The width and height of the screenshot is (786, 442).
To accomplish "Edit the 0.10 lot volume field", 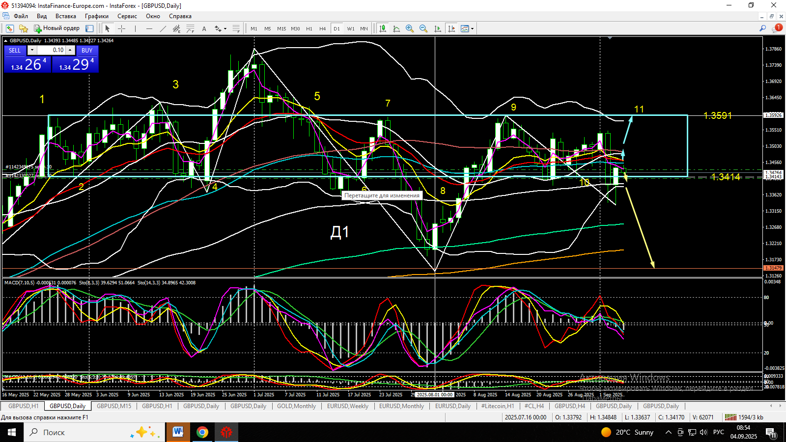I will [52, 50].
